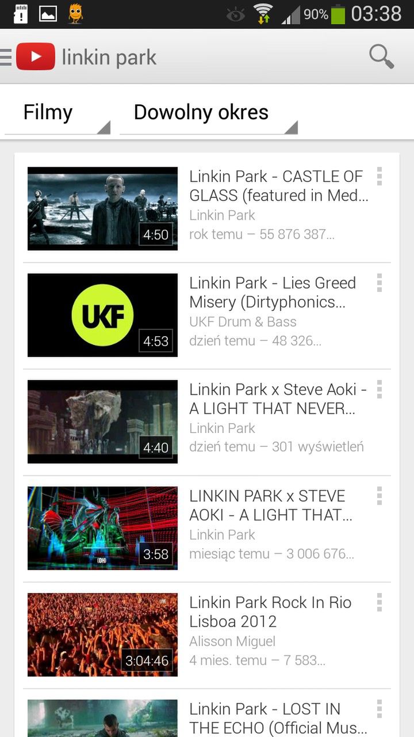414x737 pixels.
Task: Play the UKF logo thumbnail video
Action: pos(102,315)
